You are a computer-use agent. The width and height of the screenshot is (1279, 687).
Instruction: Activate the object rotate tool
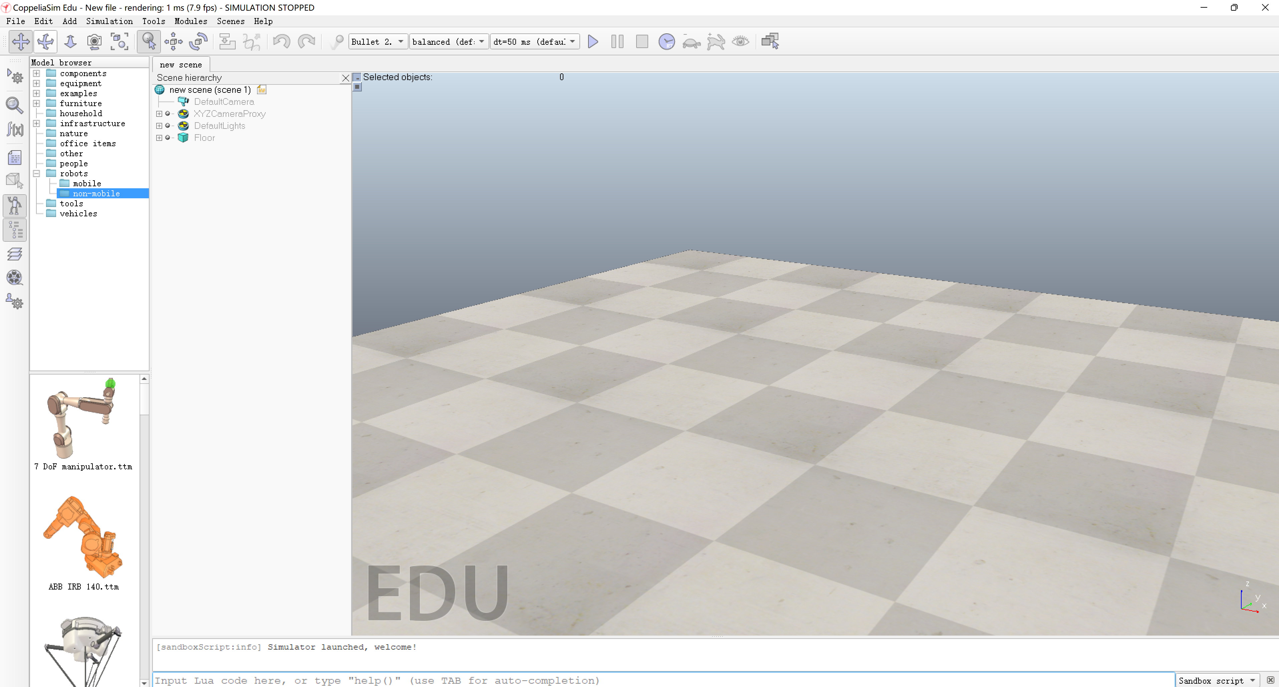tap(198, 42)
